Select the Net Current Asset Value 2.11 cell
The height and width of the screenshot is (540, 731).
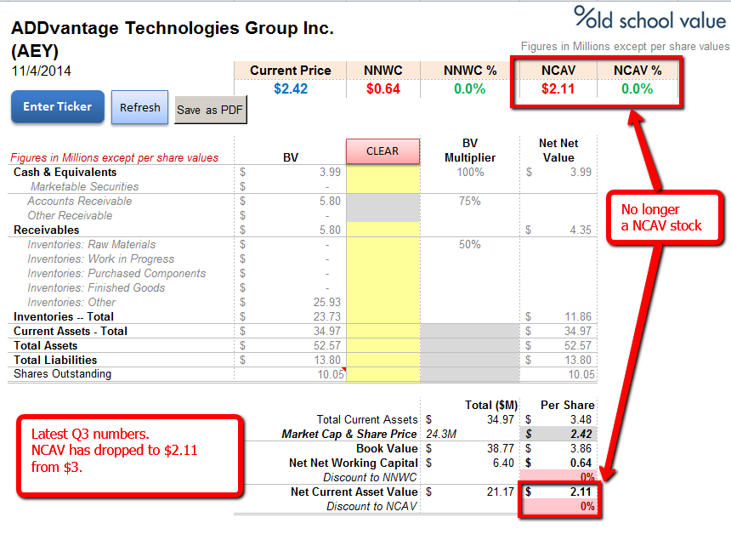point(558,492)
